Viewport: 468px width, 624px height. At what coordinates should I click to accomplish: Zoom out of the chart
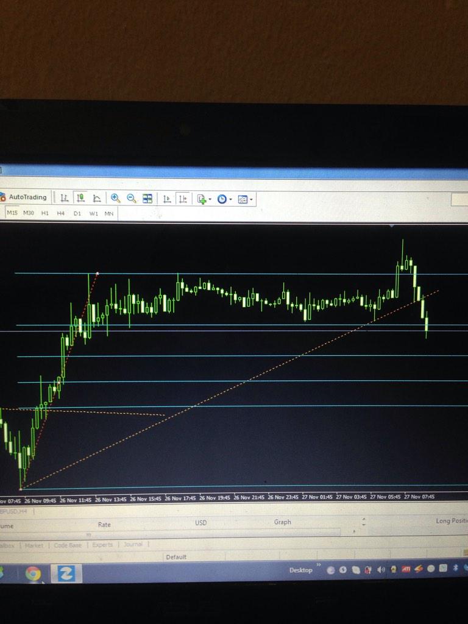coord(132,198)
